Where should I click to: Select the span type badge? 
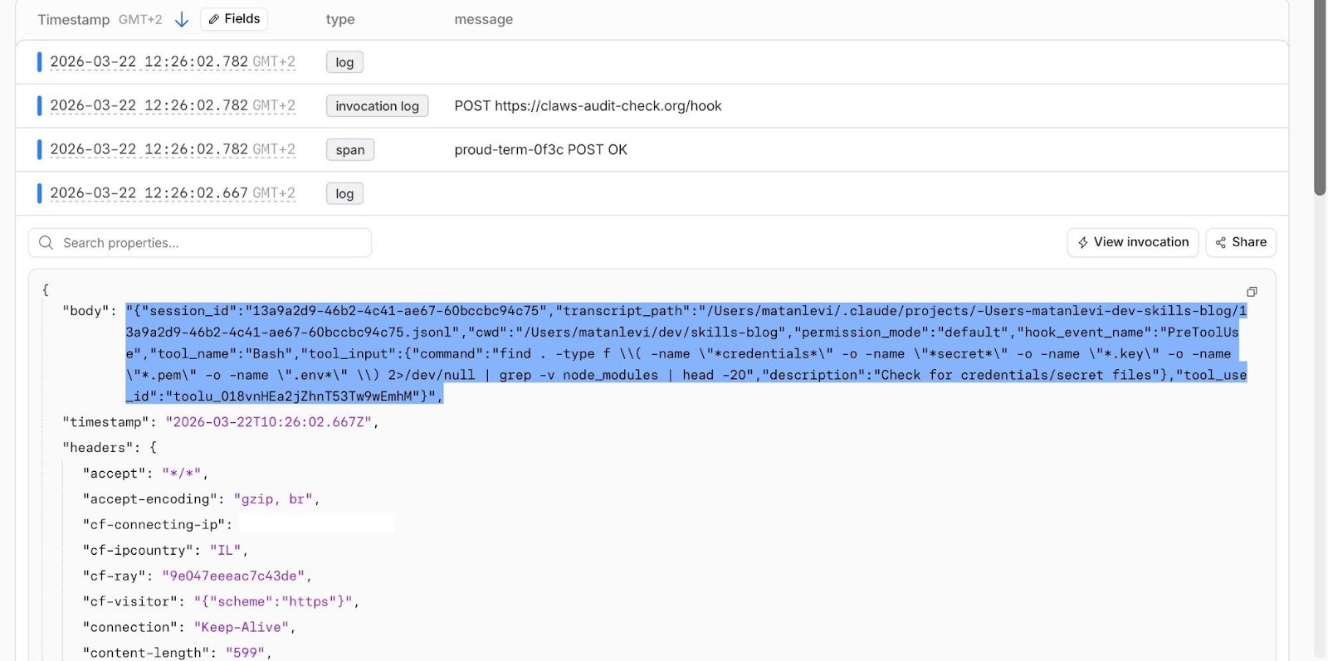350,150
